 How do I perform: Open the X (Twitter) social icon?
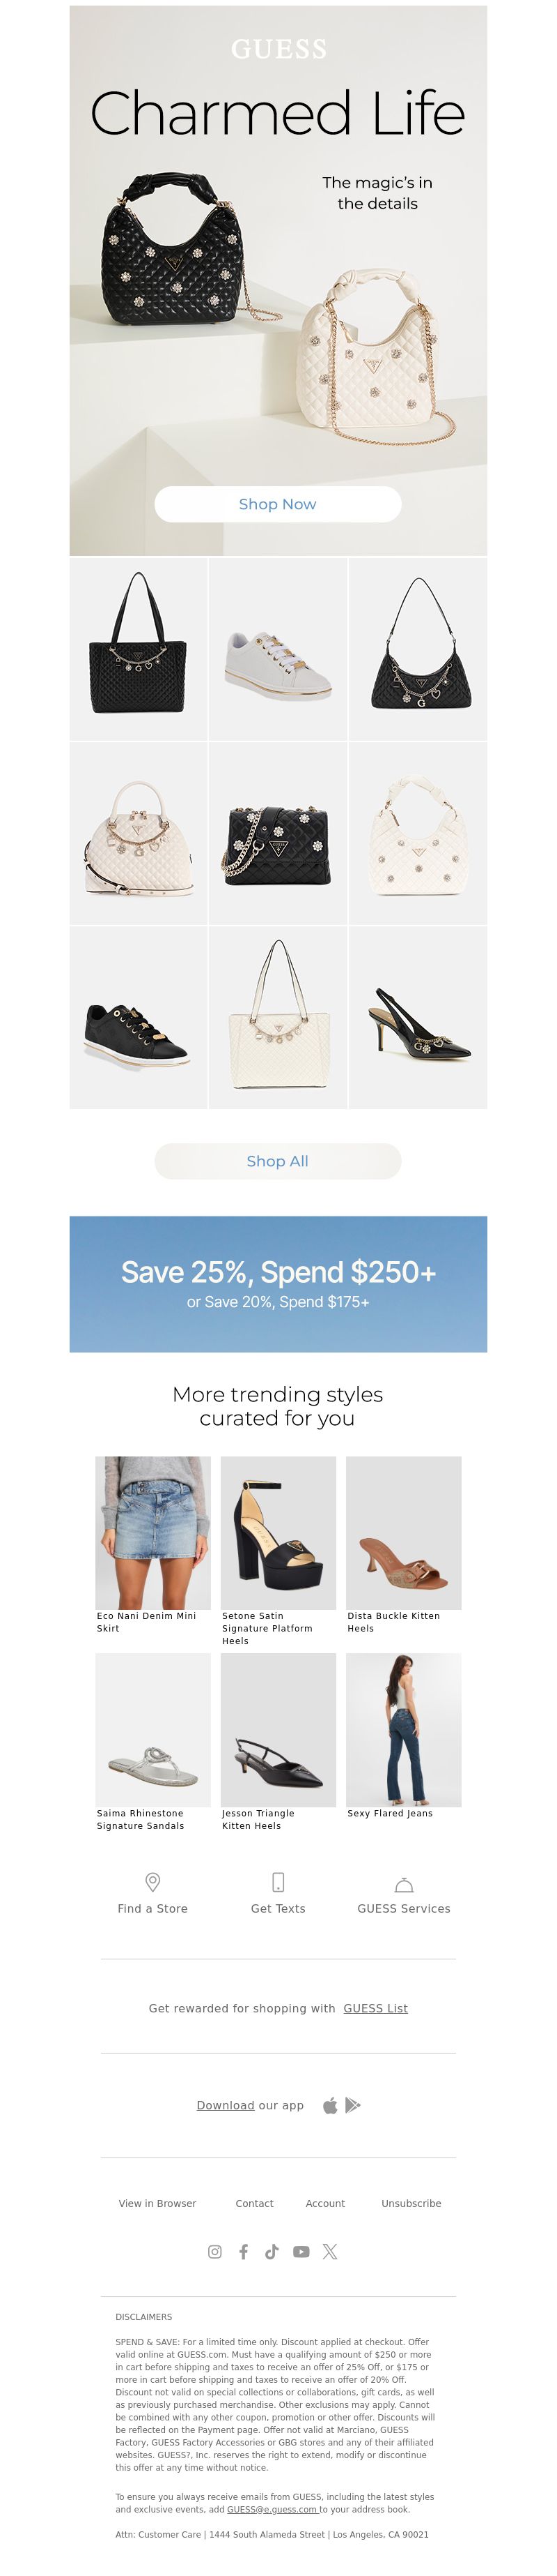(x=331, y=2251)
